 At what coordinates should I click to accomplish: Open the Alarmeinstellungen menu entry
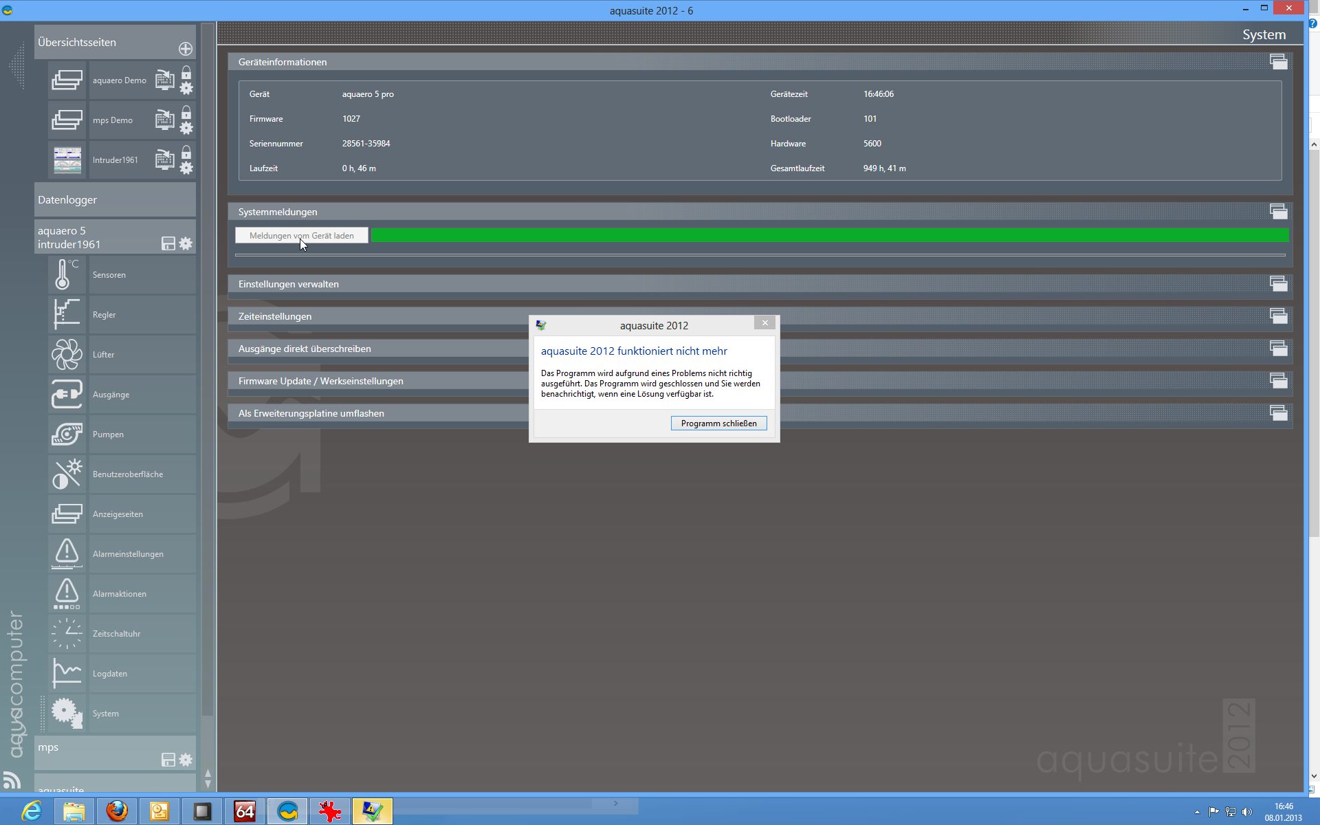click(128, 554)
